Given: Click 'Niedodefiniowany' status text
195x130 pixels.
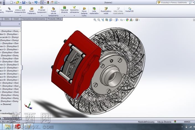Looking at the screenshot, I should 146,122.
